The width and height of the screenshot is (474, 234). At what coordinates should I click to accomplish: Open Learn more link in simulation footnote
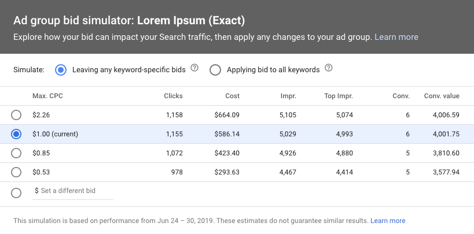tap(388, 221)
